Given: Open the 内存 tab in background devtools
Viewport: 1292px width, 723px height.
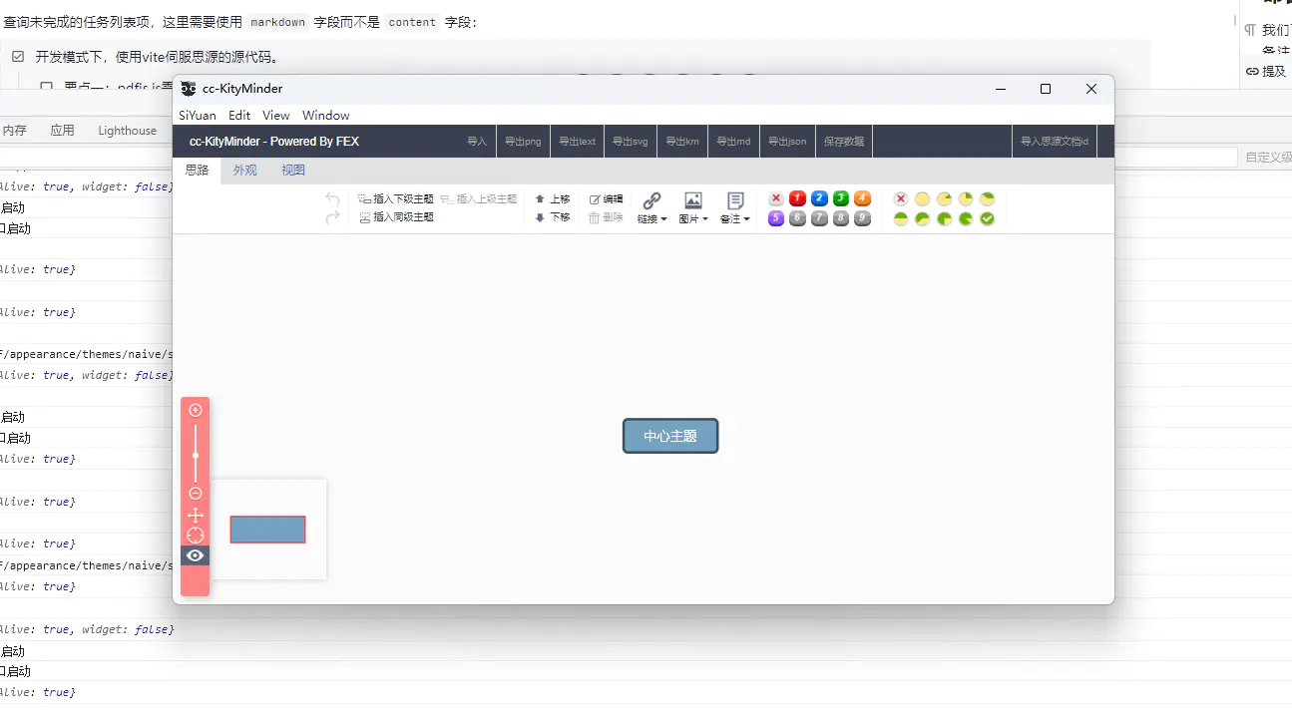Looking at the screenshot, I should pyautogui.click(x=14, y=131).
